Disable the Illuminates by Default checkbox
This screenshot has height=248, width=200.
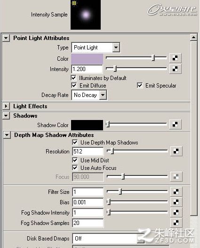click(74, 78)
